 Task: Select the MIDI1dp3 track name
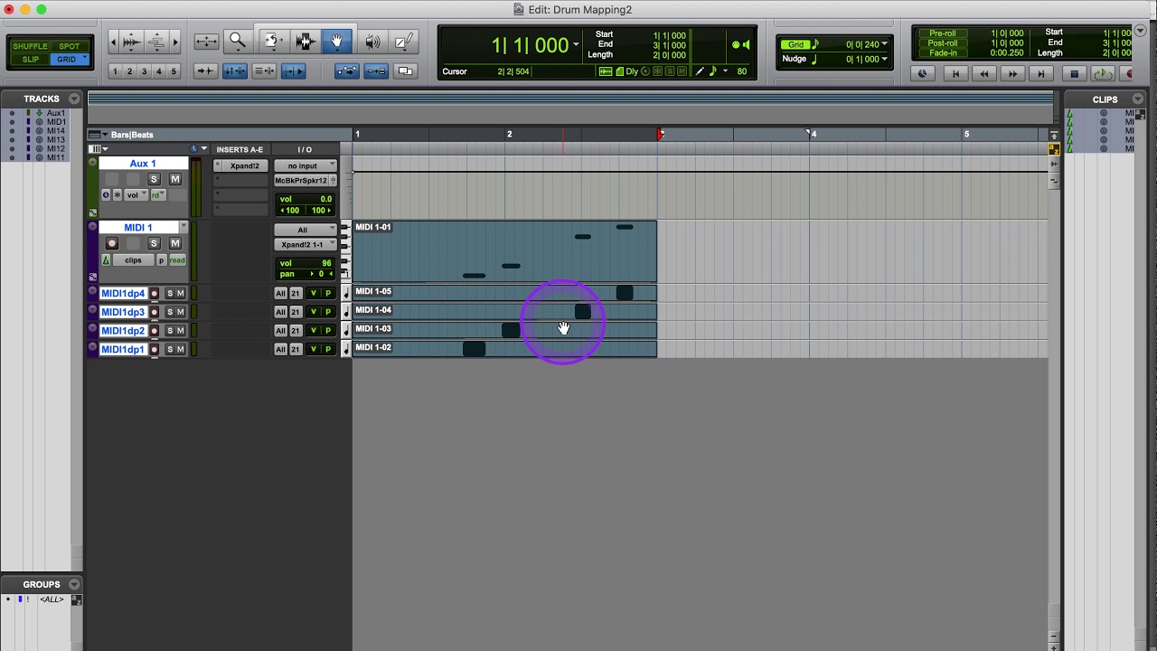click(123, 312)
